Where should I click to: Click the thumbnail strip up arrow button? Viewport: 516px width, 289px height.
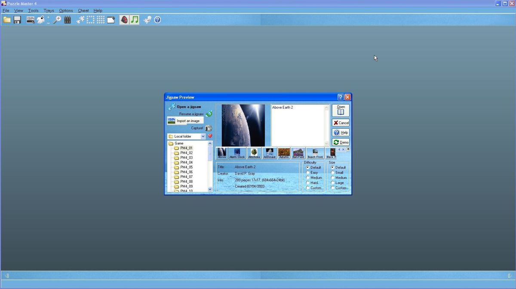[x=348, y=150]
